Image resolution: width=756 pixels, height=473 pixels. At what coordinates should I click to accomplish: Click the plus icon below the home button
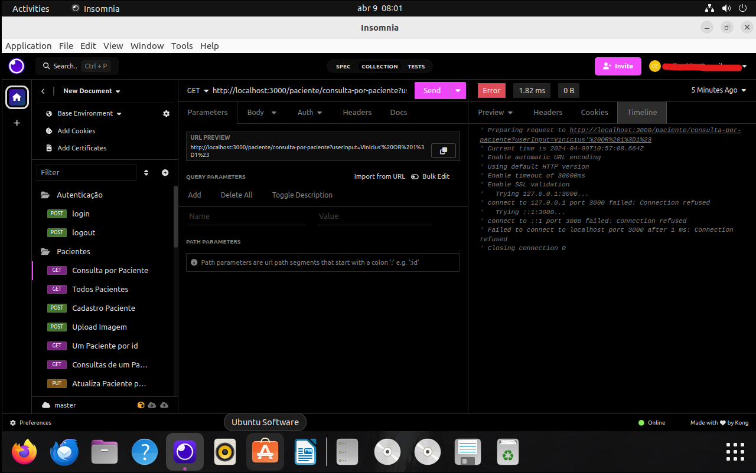[x=17, y=123]
